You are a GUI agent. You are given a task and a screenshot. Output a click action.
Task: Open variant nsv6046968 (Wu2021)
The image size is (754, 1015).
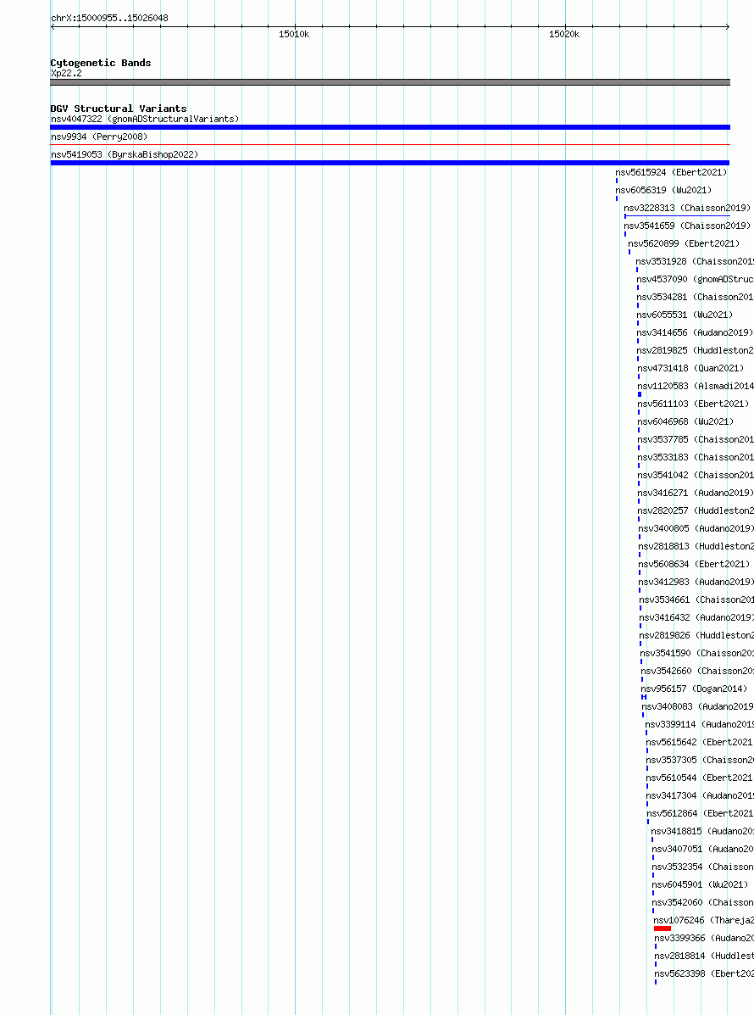pos(685,421)
